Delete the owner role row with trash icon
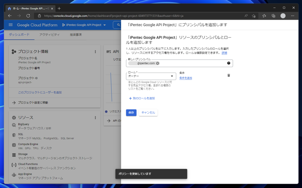 [229, 75]
